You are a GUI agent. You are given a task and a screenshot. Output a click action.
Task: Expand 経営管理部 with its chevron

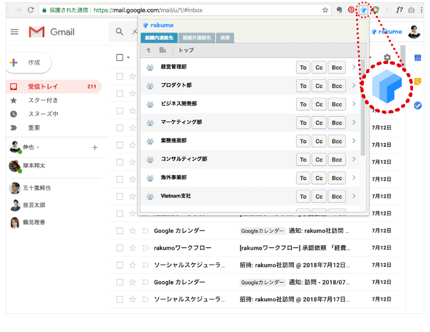[354, 67]
